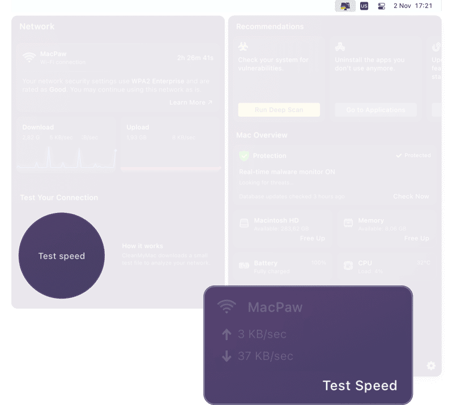Click the CPU 32°C temperature
The height and width of the screenshot is (405, 453).
coord(424,262)
